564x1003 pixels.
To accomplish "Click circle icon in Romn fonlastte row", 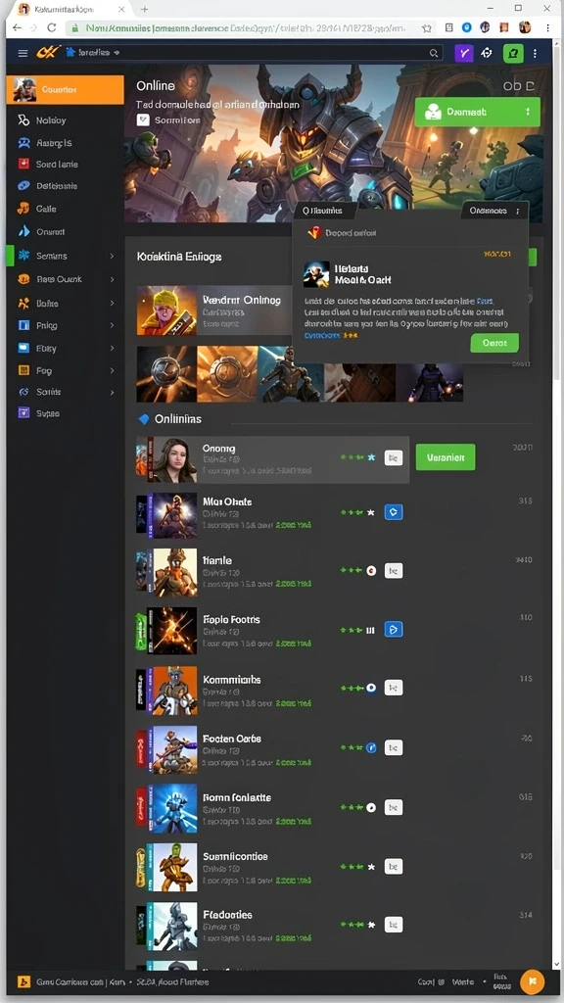I will (x=371, y=807).
